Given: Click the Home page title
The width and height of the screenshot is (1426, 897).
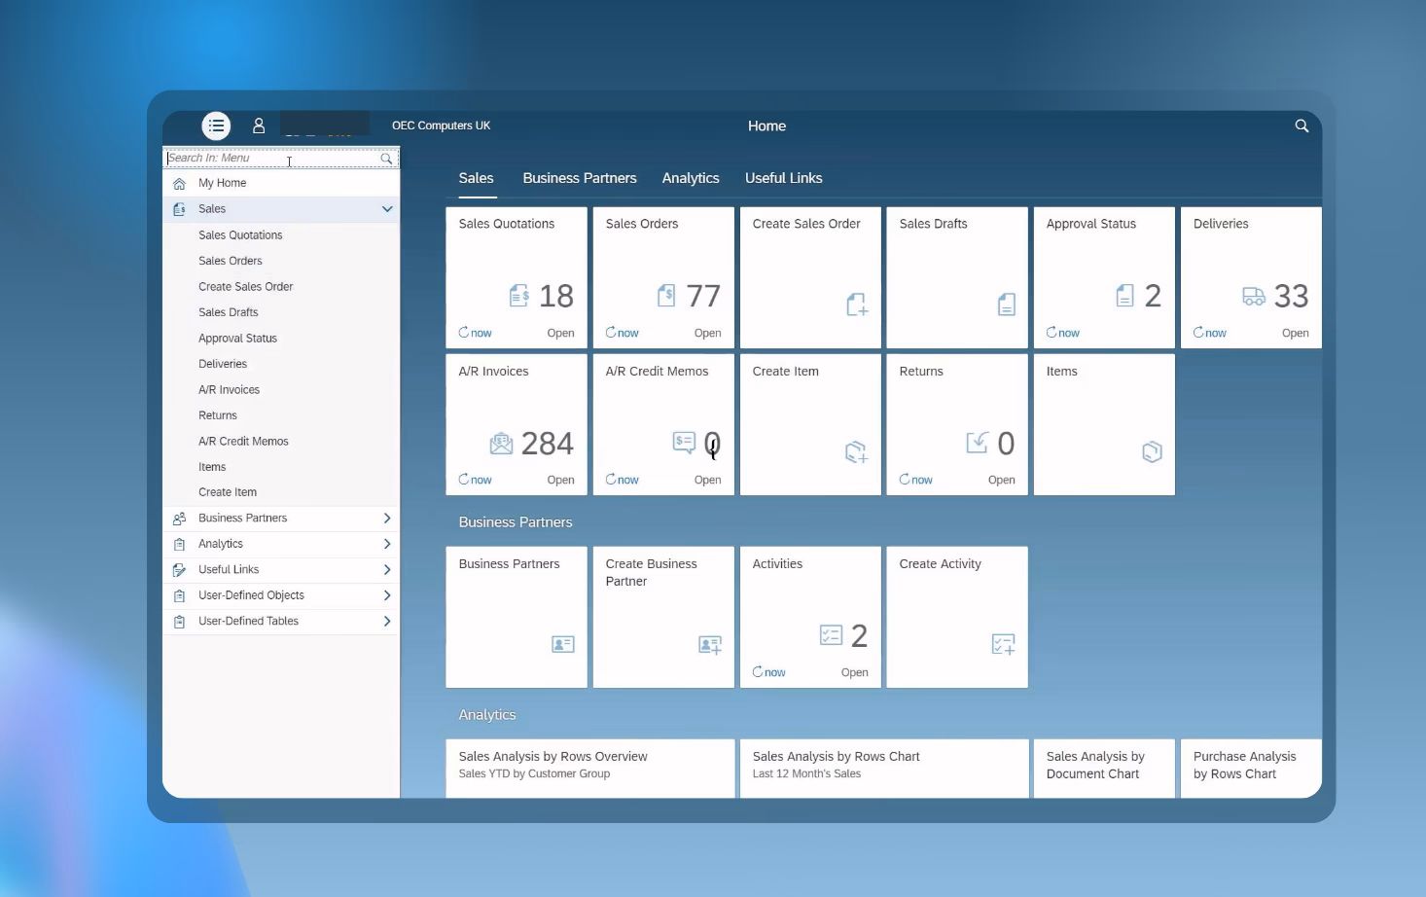Looking at the screenshot, I should (767, 126).
